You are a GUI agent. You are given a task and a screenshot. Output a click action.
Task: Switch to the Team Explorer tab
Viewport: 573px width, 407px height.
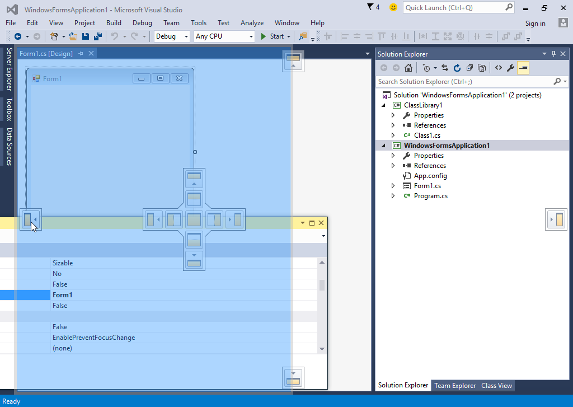pyautogui.click(x=455, y=385)
